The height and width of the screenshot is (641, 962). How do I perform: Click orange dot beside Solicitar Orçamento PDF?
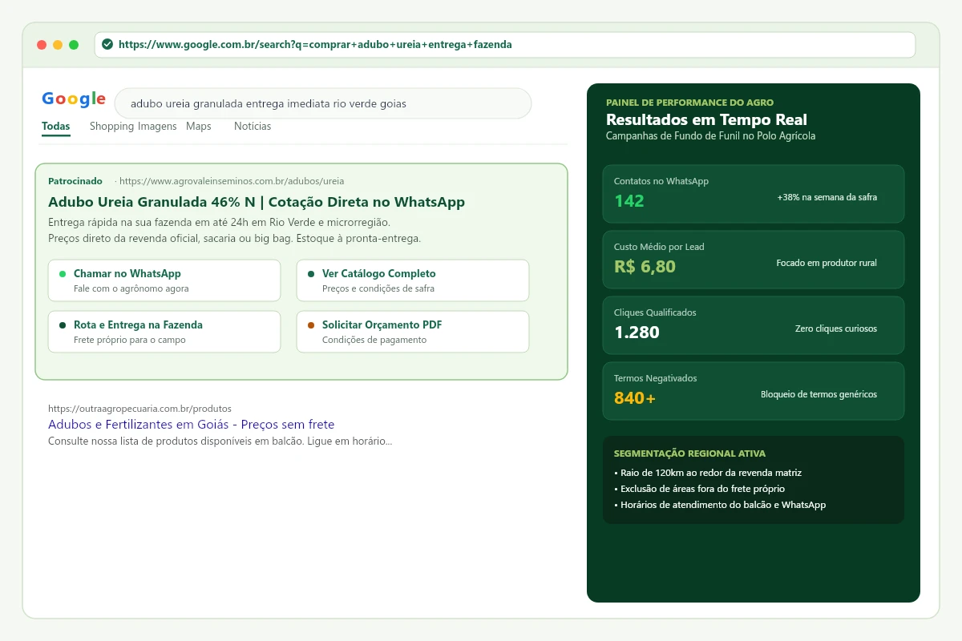click(x=311, y=325)
